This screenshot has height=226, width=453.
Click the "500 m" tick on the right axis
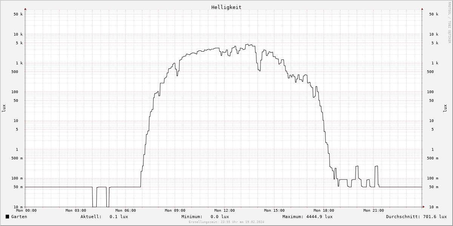[433, 158]
